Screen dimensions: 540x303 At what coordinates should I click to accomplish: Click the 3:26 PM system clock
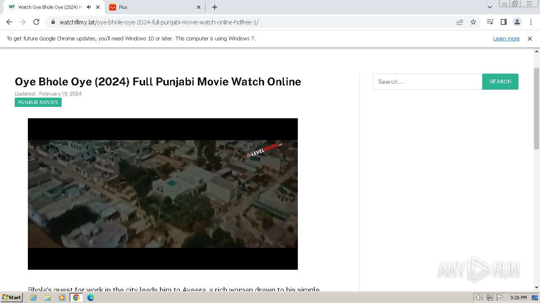(x=518, y=298)
